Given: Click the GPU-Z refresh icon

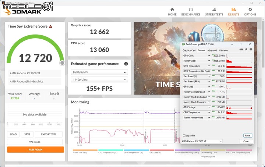Looking at the screenshot, I should [x=246, y=49].
